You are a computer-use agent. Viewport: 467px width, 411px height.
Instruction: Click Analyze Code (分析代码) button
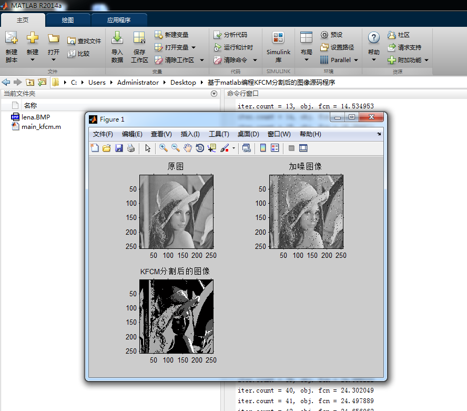point(230,35)
